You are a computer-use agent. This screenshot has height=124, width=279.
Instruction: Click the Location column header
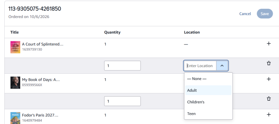(x=192, y=32)
